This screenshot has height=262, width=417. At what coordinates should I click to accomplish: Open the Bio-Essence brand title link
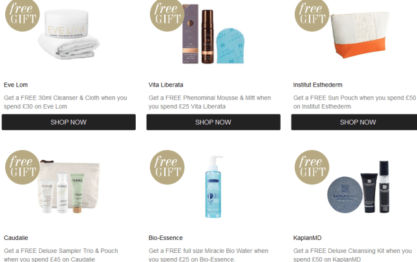tap(166, 238)
